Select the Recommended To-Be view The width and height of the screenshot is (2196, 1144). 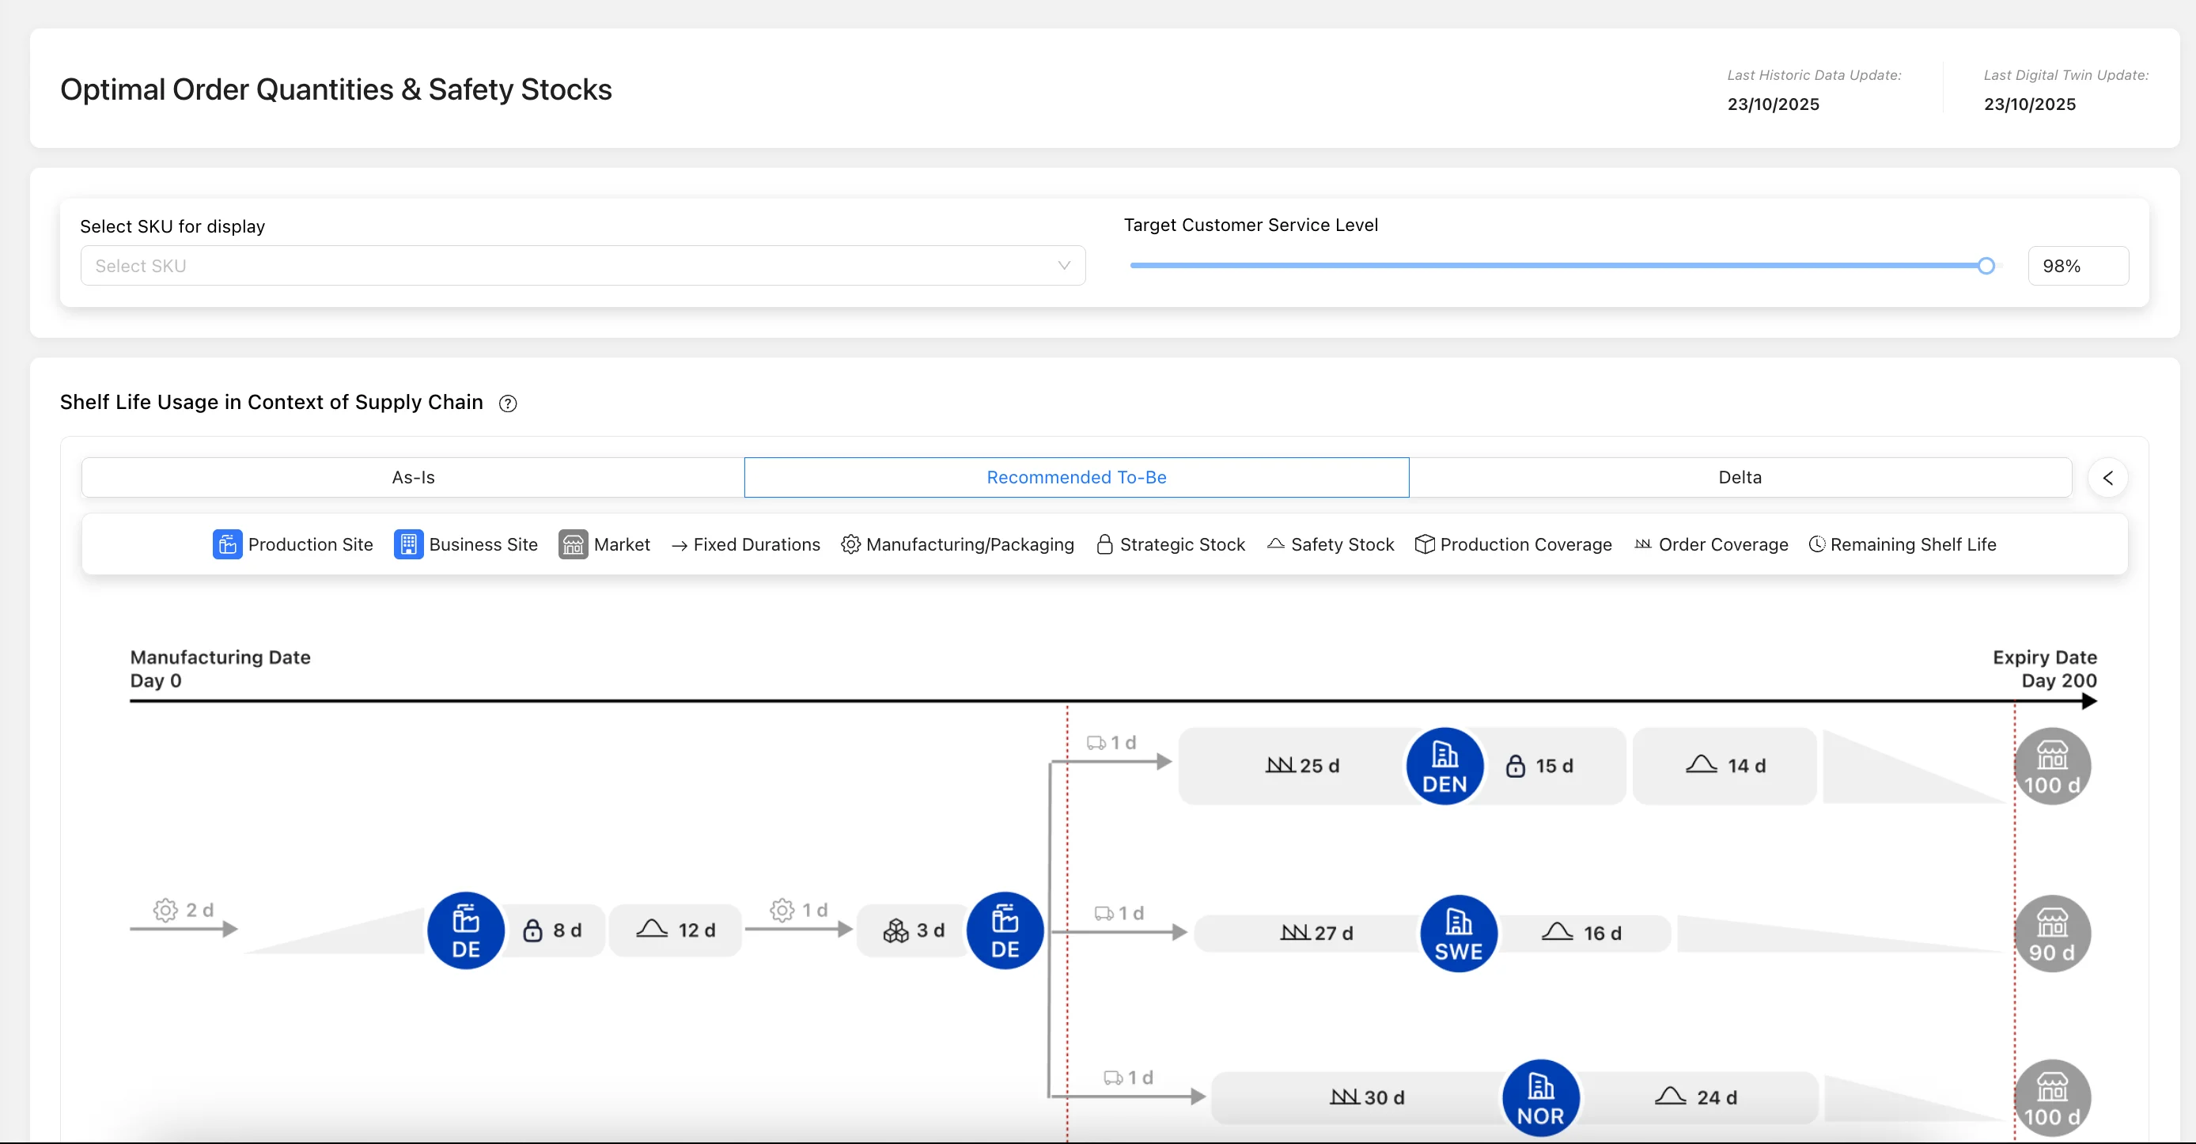(1076, 477)
